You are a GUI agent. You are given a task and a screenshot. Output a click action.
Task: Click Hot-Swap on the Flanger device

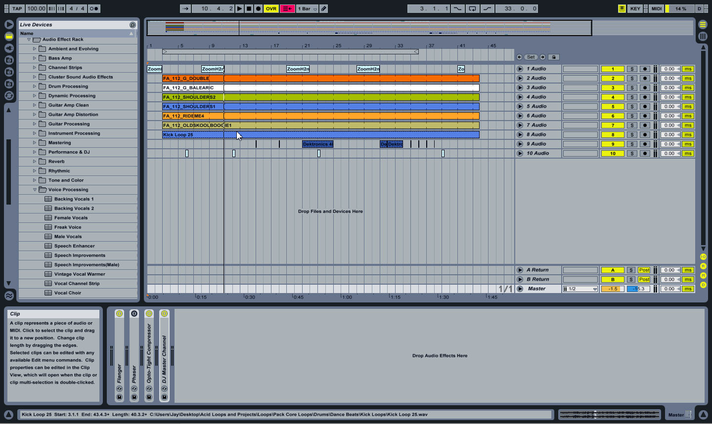tap(119, 388)
